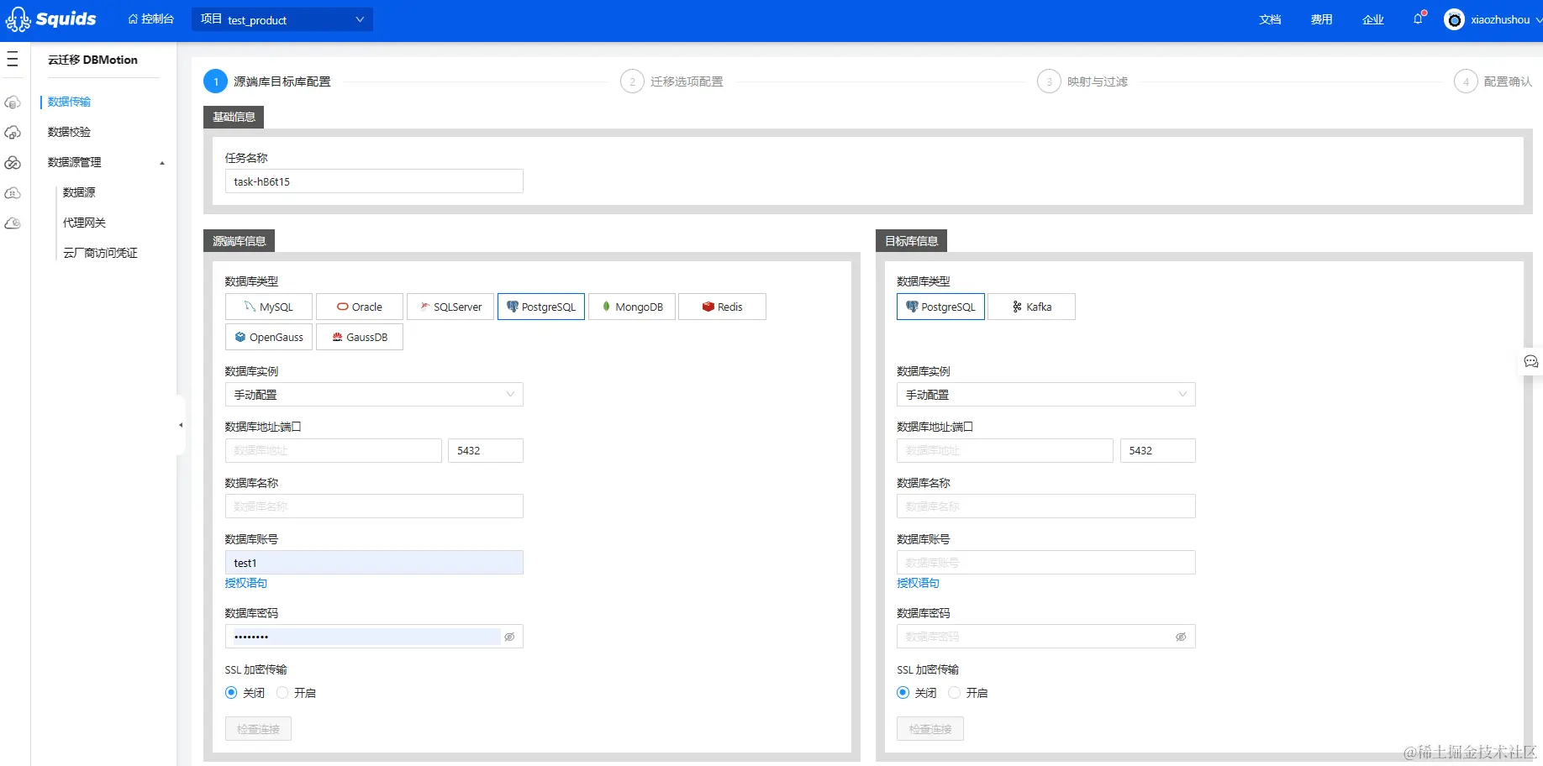
Task: Click the second cloud sidebar icon
Action: click(13, 133)
